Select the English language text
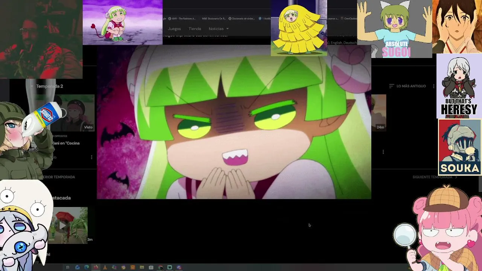 pos(336,43)
